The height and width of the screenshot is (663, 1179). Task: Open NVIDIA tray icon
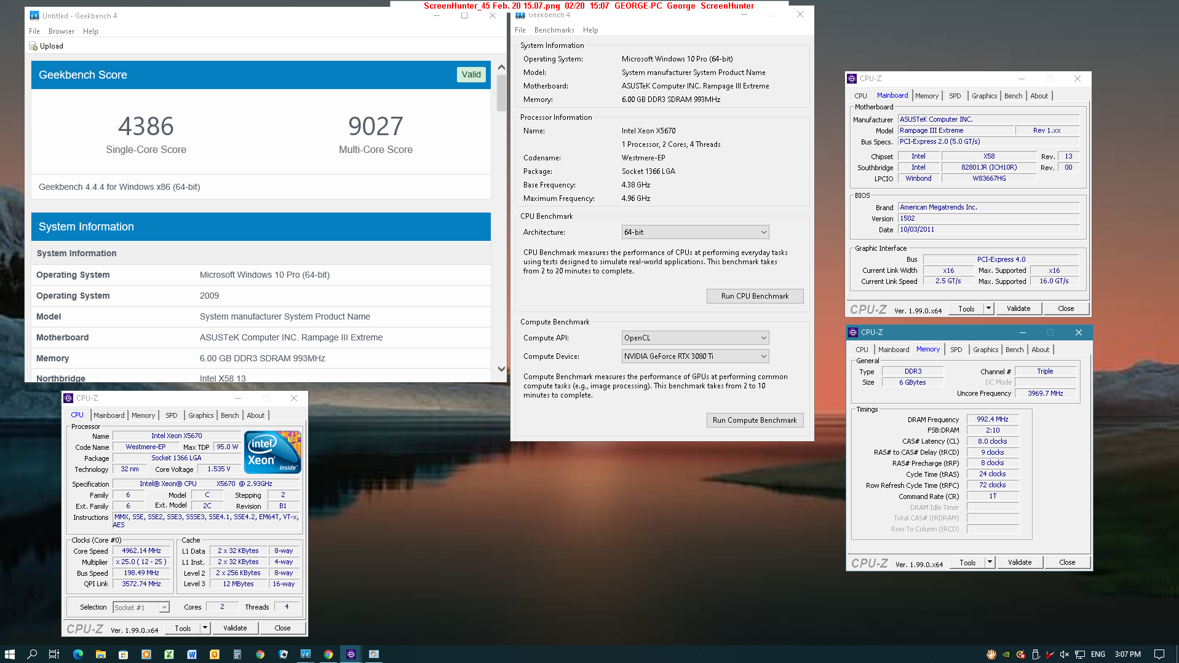(1006, 654)
